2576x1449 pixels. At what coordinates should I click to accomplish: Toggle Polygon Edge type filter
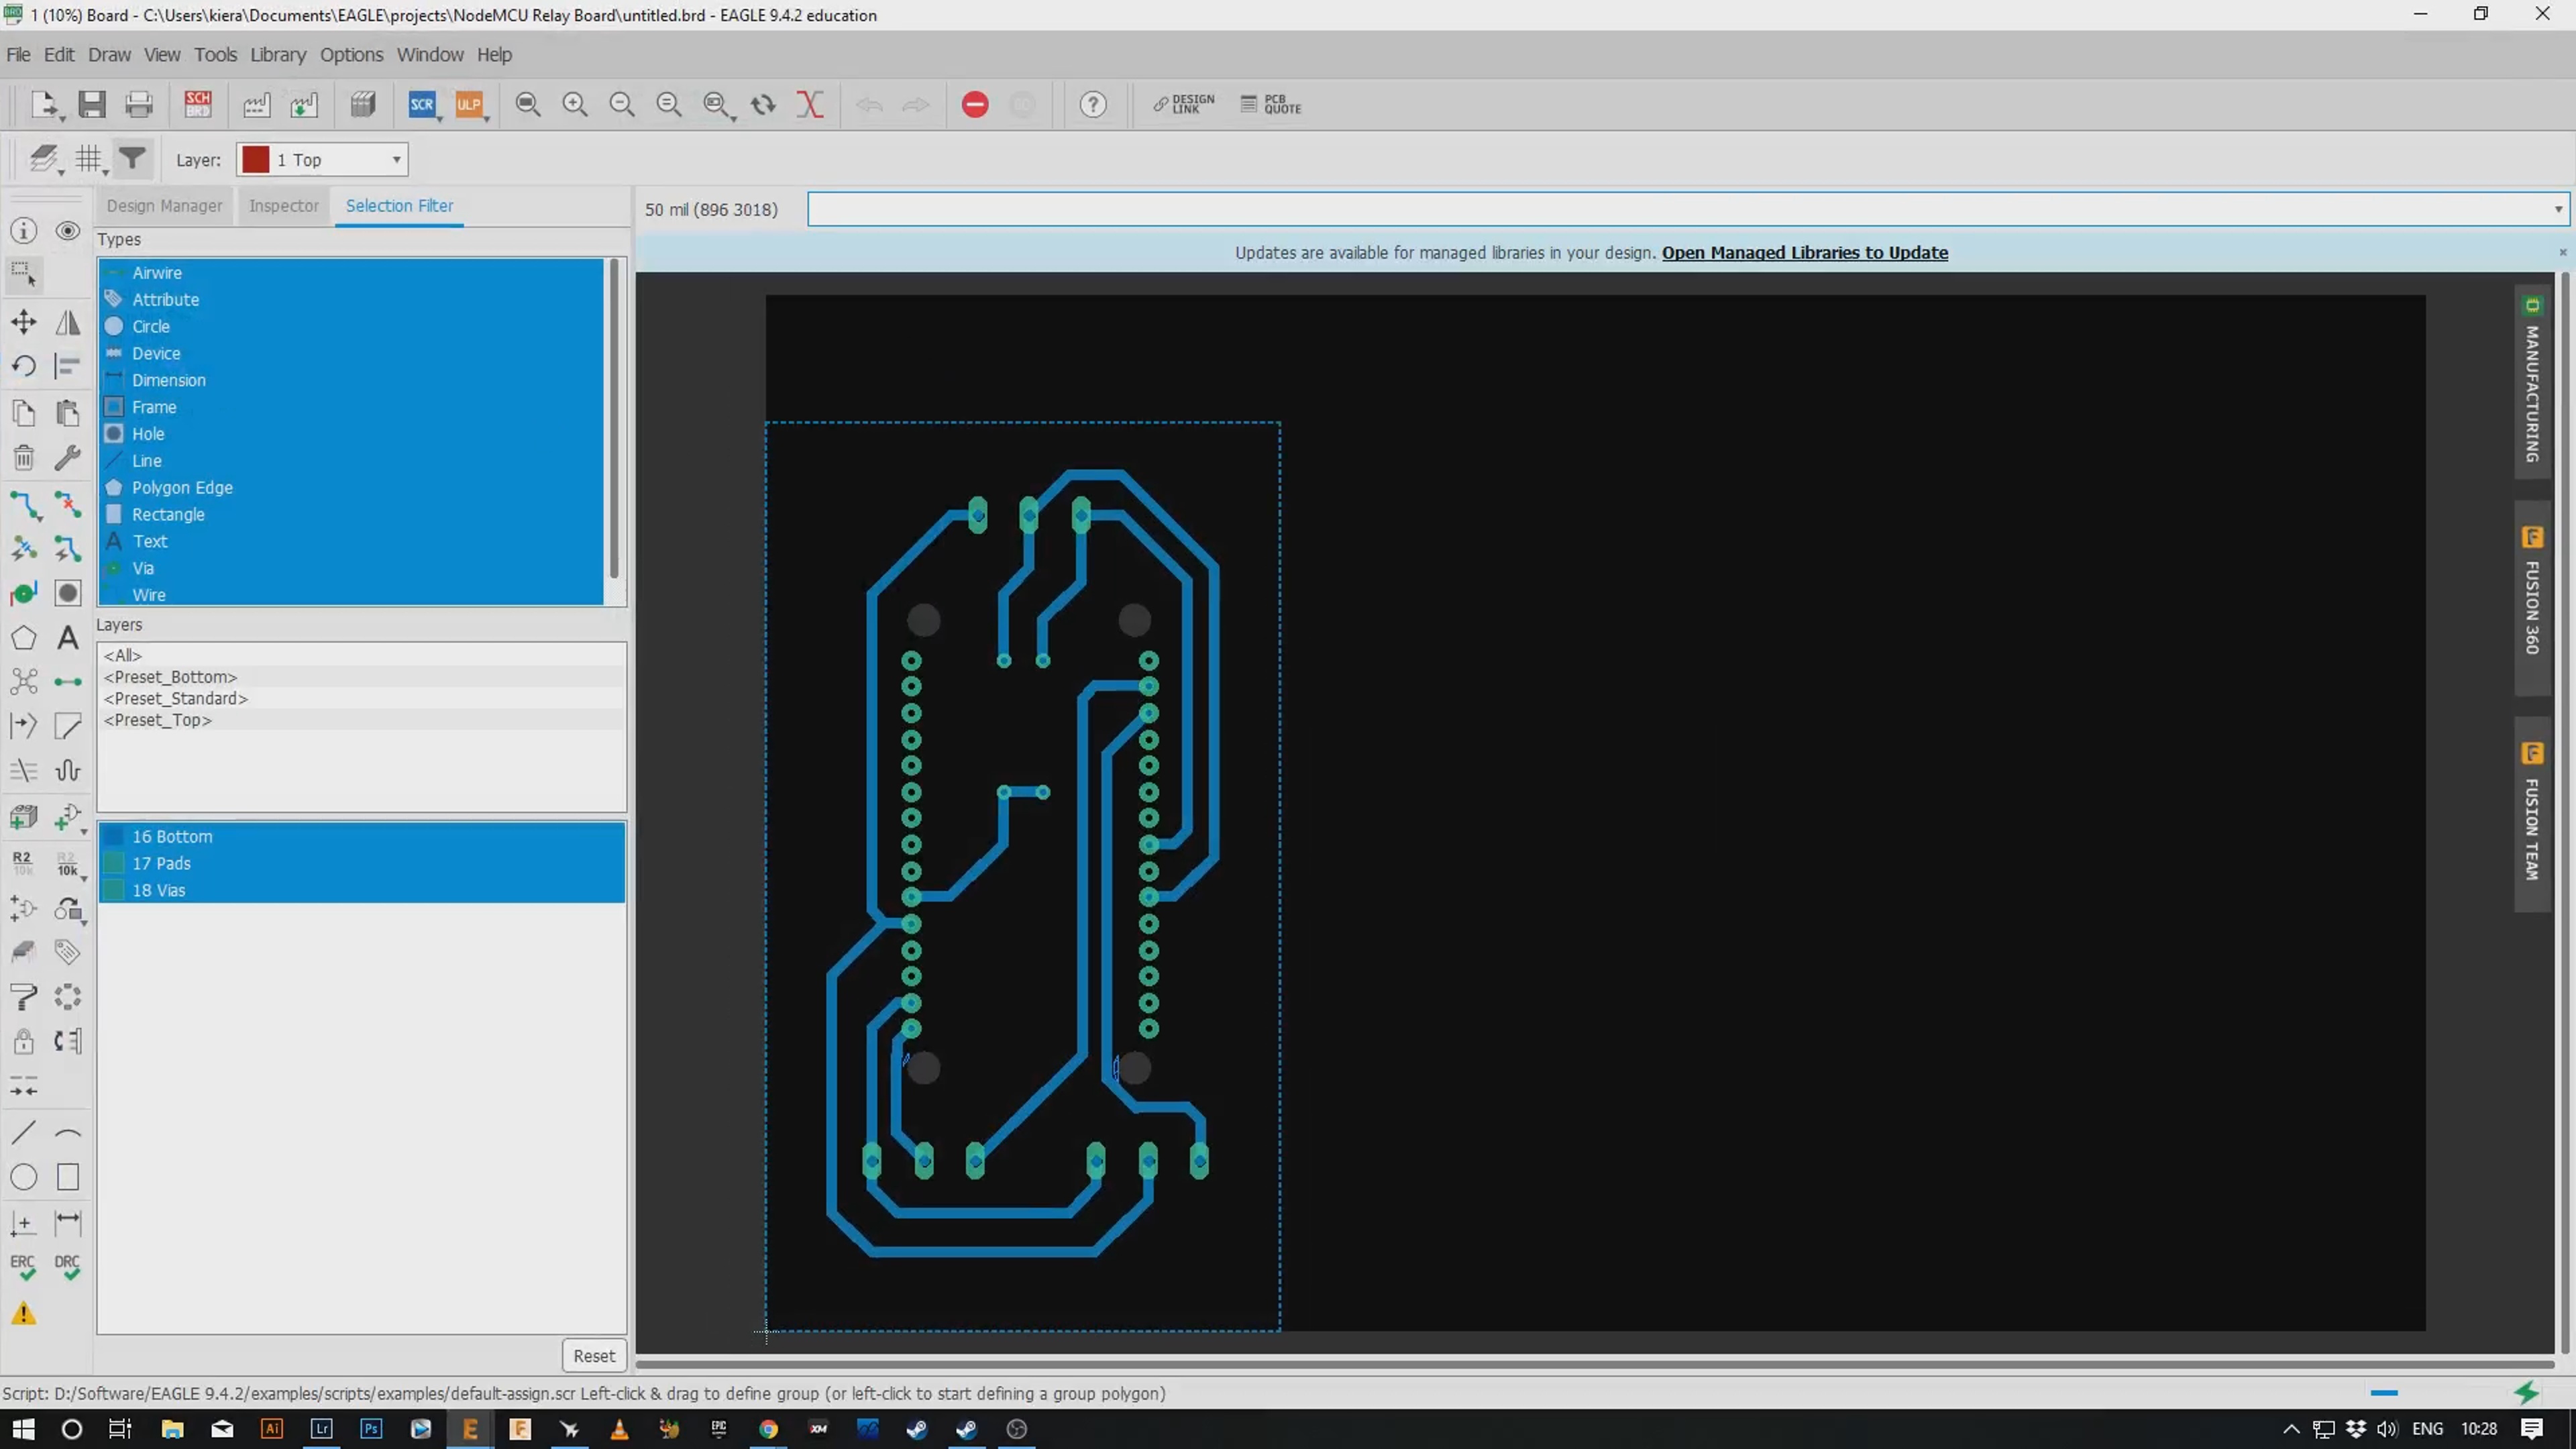click(351, 488)
